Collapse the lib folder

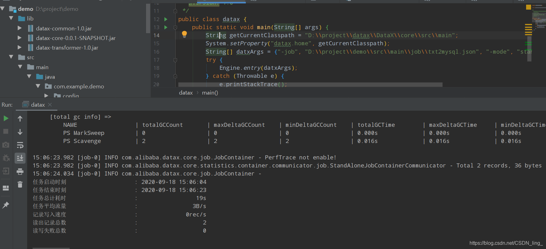pyautogui.click(x=11, y=18)
